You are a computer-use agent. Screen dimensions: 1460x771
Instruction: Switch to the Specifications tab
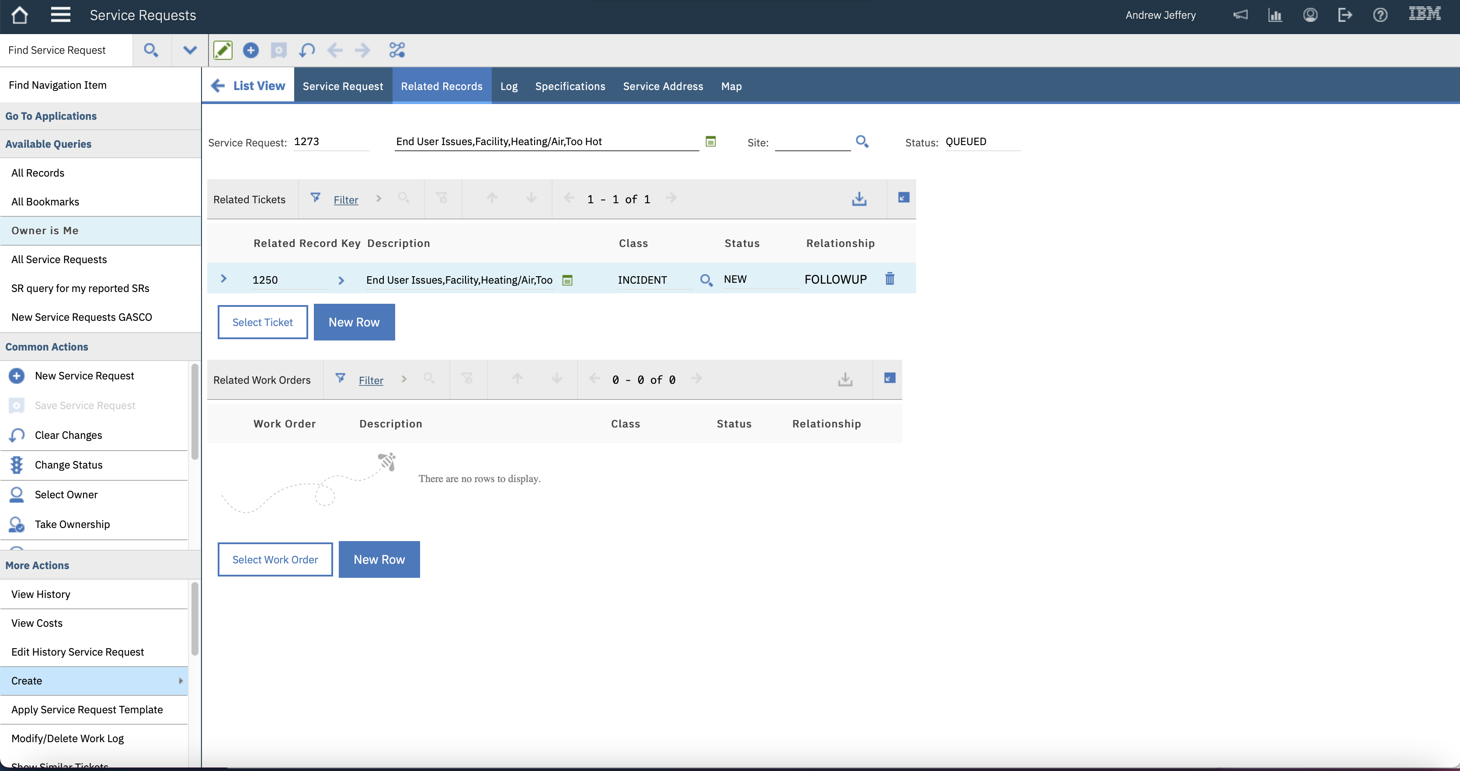pos(570,86)
